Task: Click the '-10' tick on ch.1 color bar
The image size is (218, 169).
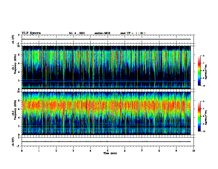Action: [204, 86]
